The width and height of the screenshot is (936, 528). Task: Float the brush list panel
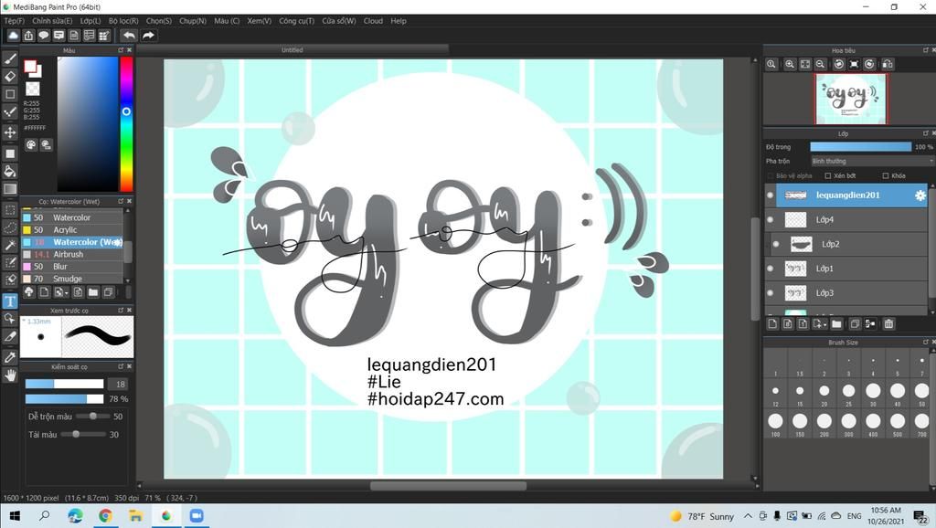[x=121, y=201]
